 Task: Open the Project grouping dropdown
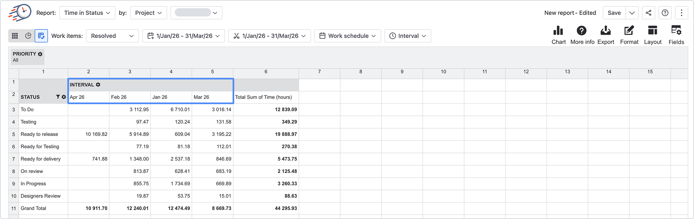tap(149, 13)
